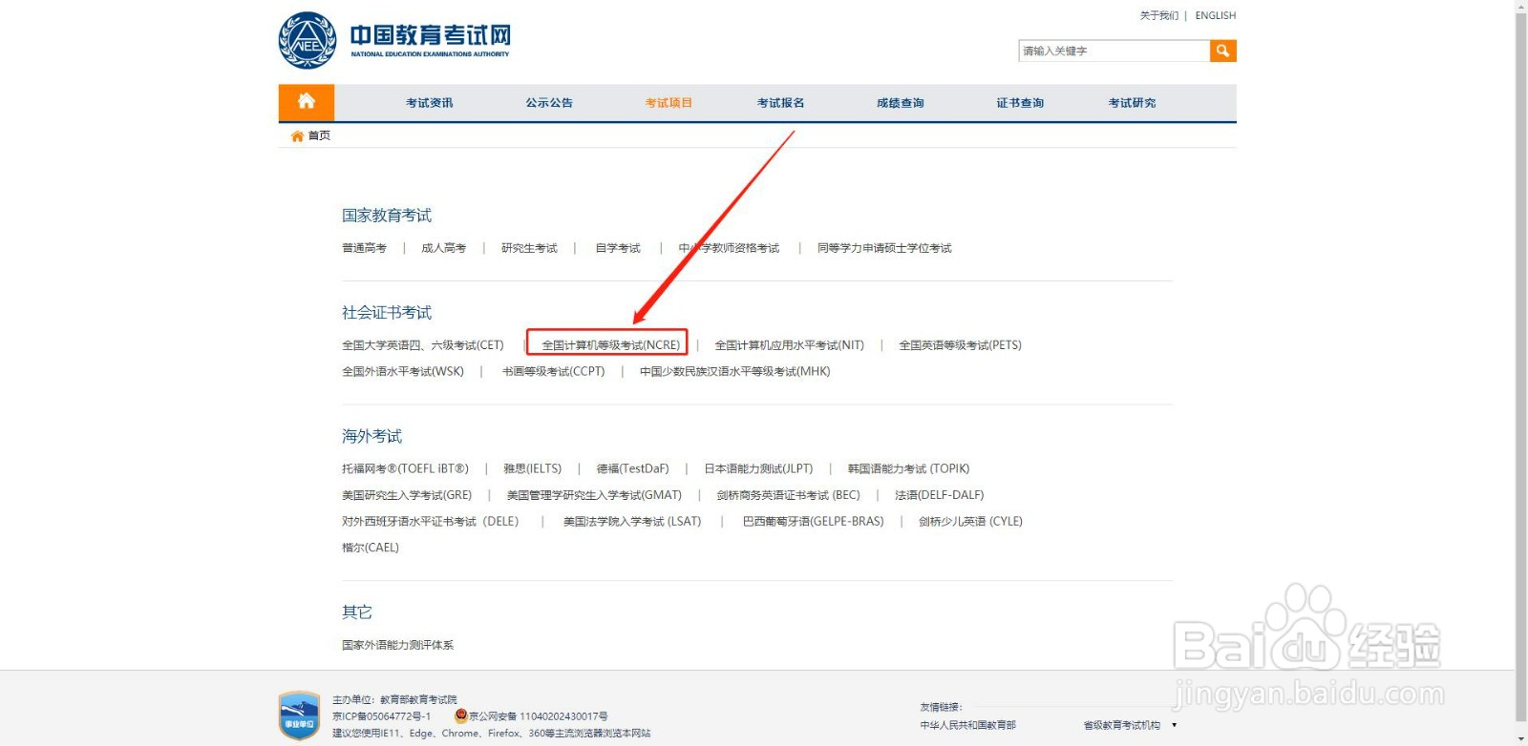This screenshot has width=1528, height=746.
Task: Open 美国管理学研究生入学考试(GMAT) link
Action: [x=594, y=495]
